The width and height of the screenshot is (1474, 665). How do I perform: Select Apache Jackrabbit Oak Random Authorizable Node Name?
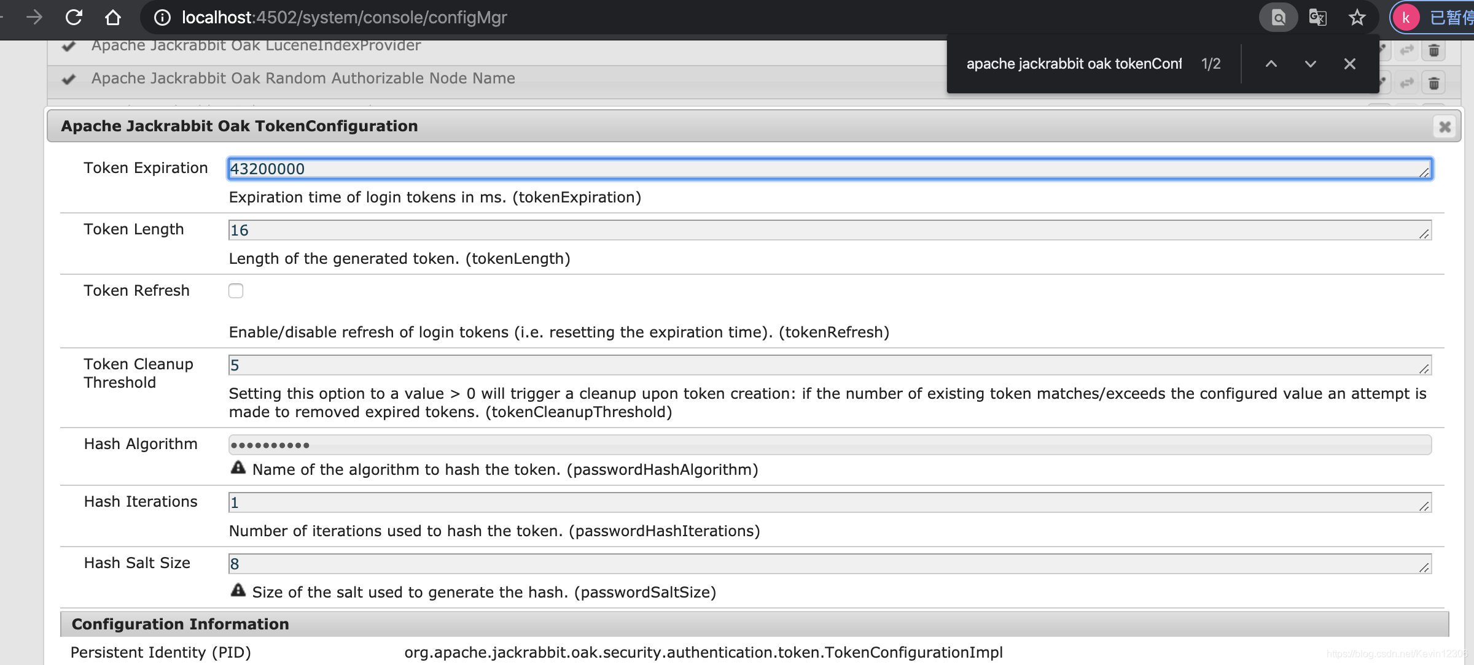[303, 79]
